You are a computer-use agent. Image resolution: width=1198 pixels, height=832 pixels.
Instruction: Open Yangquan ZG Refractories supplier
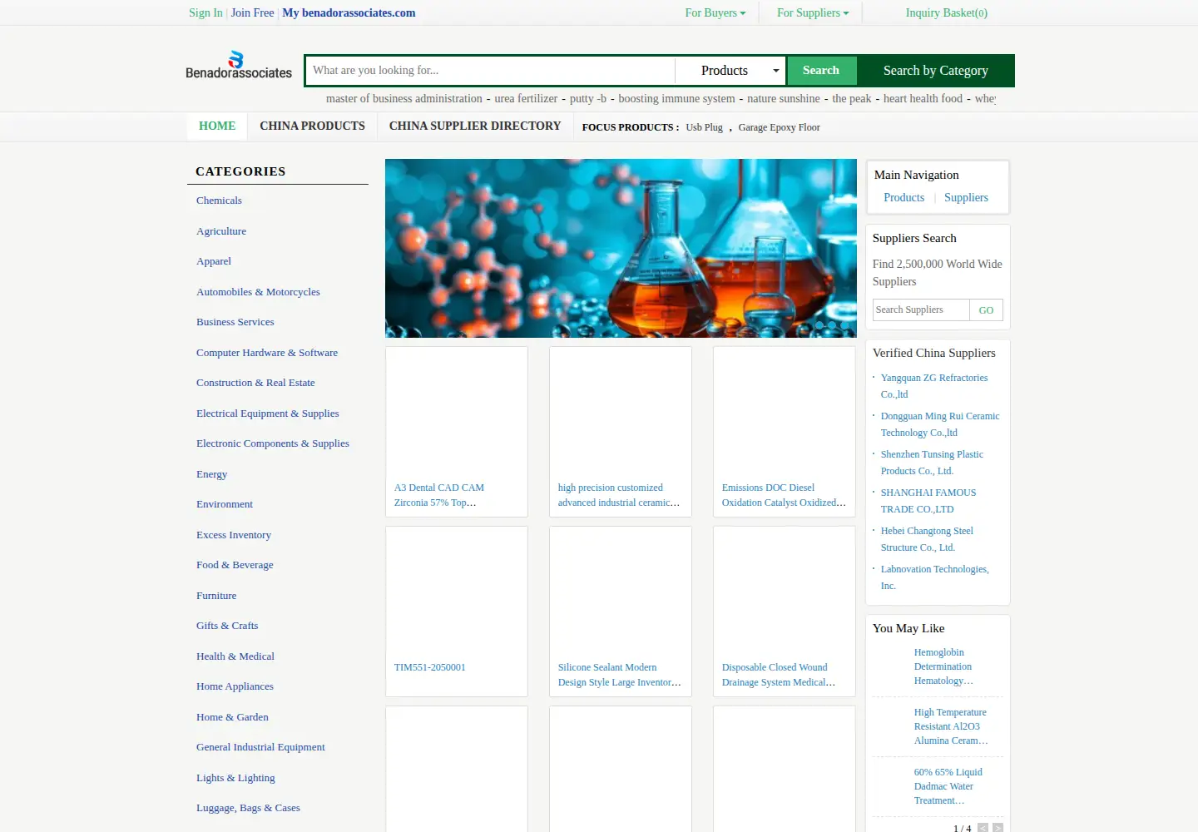934,386
